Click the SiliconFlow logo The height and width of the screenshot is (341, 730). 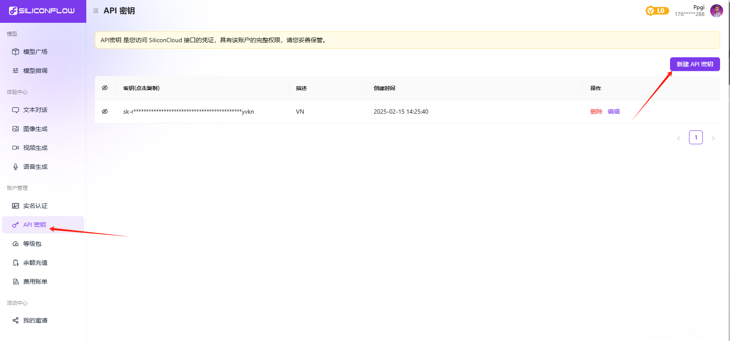point(42,11)
